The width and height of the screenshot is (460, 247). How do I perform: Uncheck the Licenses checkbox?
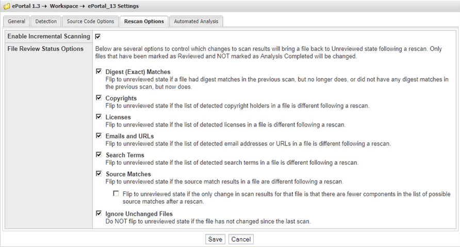point(98,117)
